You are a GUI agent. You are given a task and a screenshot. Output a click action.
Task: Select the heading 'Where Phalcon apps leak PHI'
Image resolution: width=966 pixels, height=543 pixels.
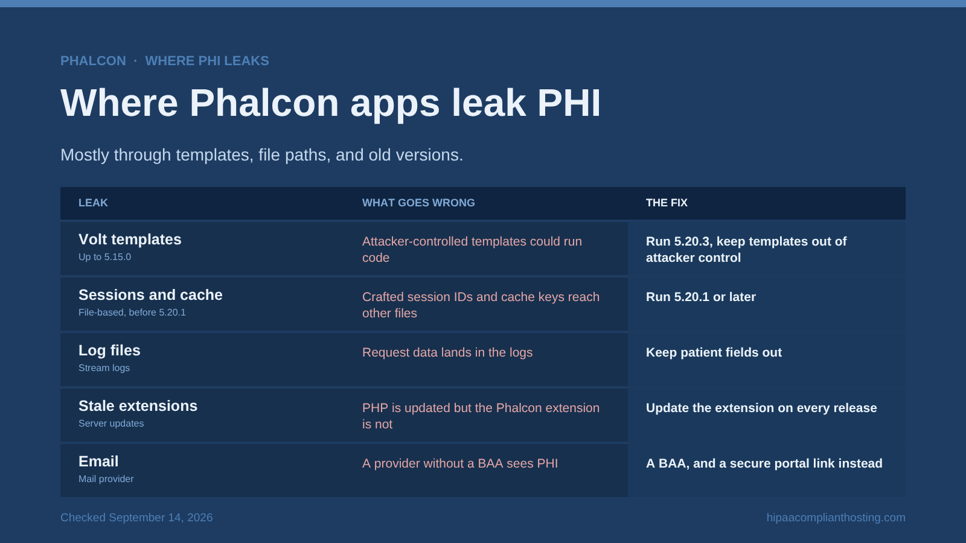click(x=331, y=103)
